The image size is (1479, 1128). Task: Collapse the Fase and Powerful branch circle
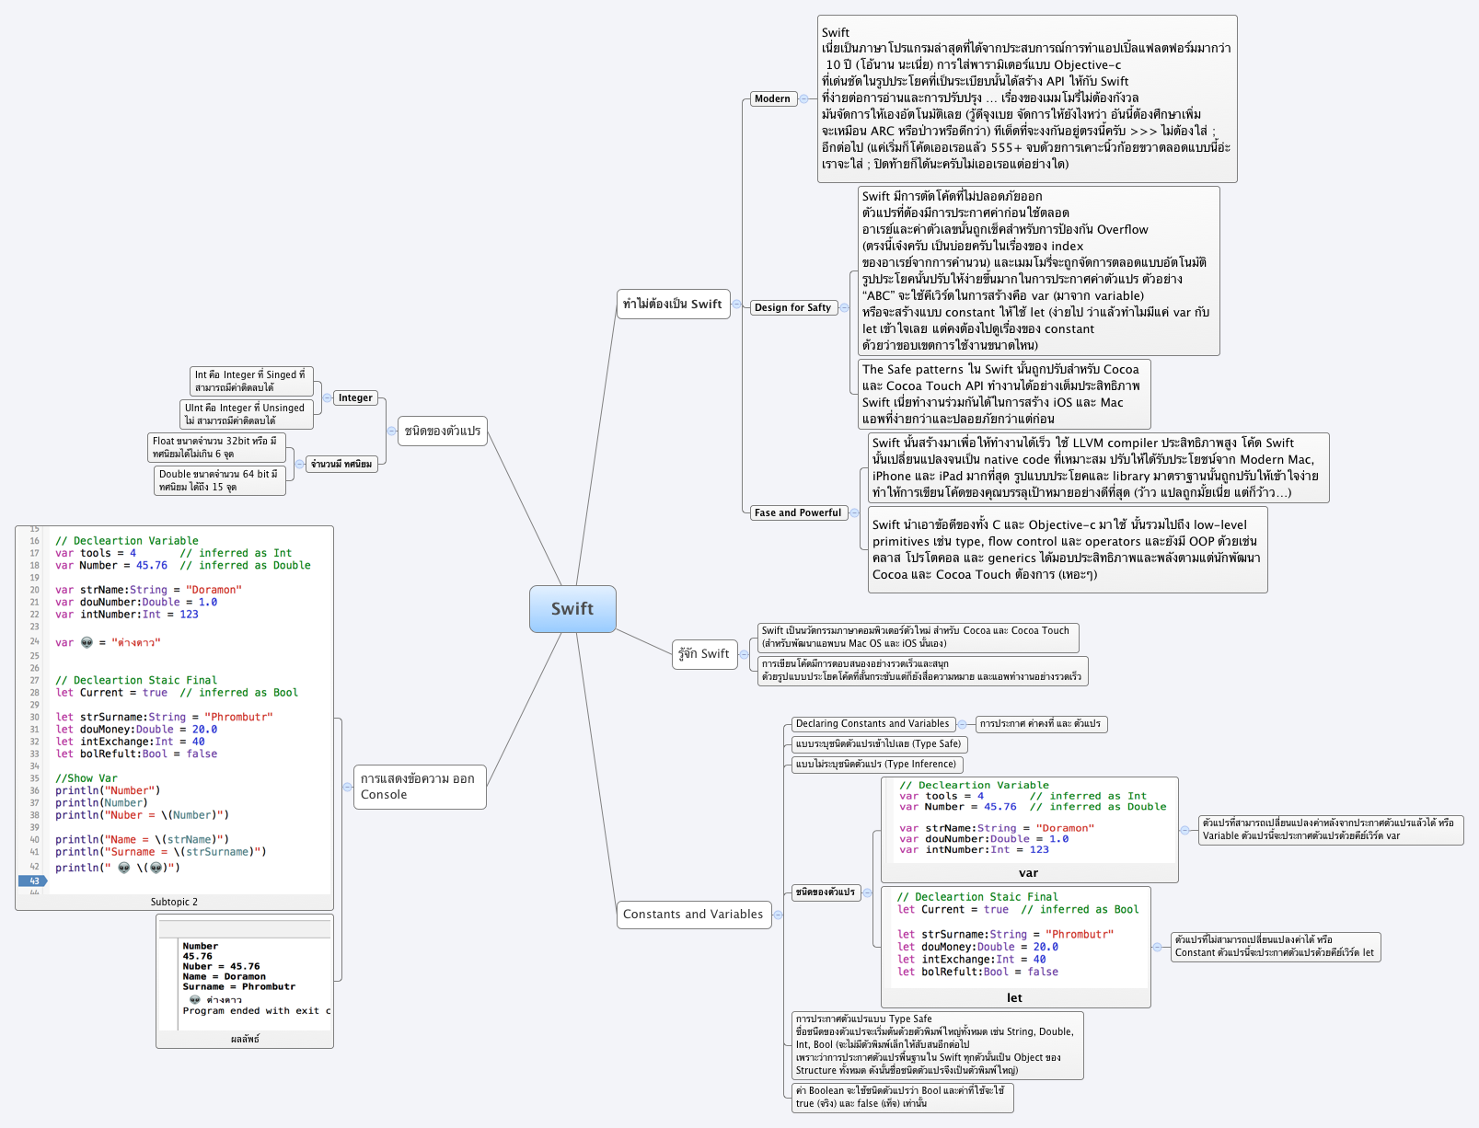pyautogui.click(x=854, y=512)
